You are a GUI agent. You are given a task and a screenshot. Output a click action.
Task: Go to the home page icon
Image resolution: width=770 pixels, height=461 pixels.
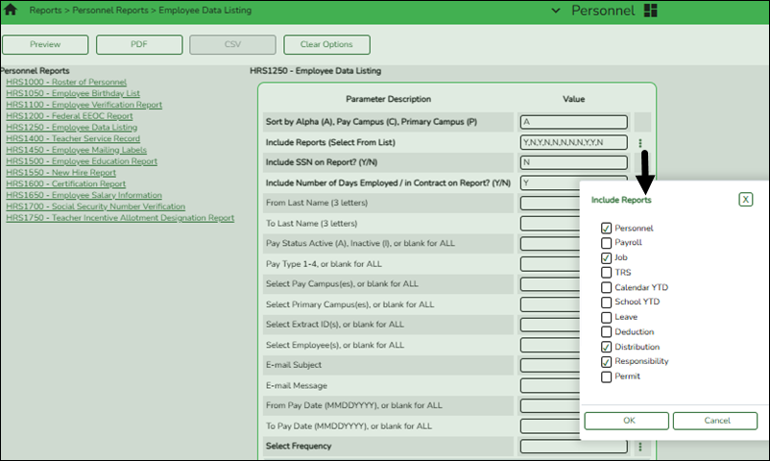point(11,10)
